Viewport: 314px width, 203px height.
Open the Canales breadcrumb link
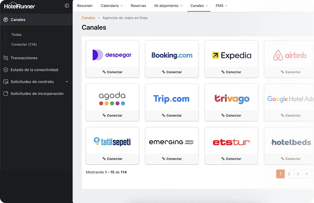point(88,17)
